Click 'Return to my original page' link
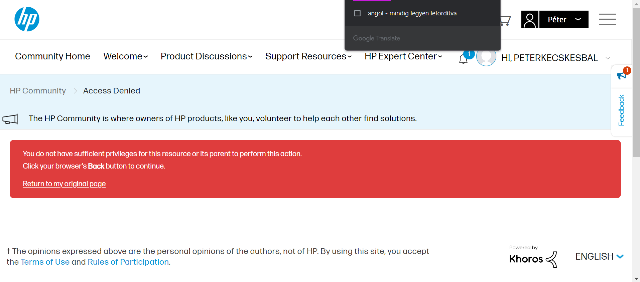The image size is (640, 282). (64, 184)
